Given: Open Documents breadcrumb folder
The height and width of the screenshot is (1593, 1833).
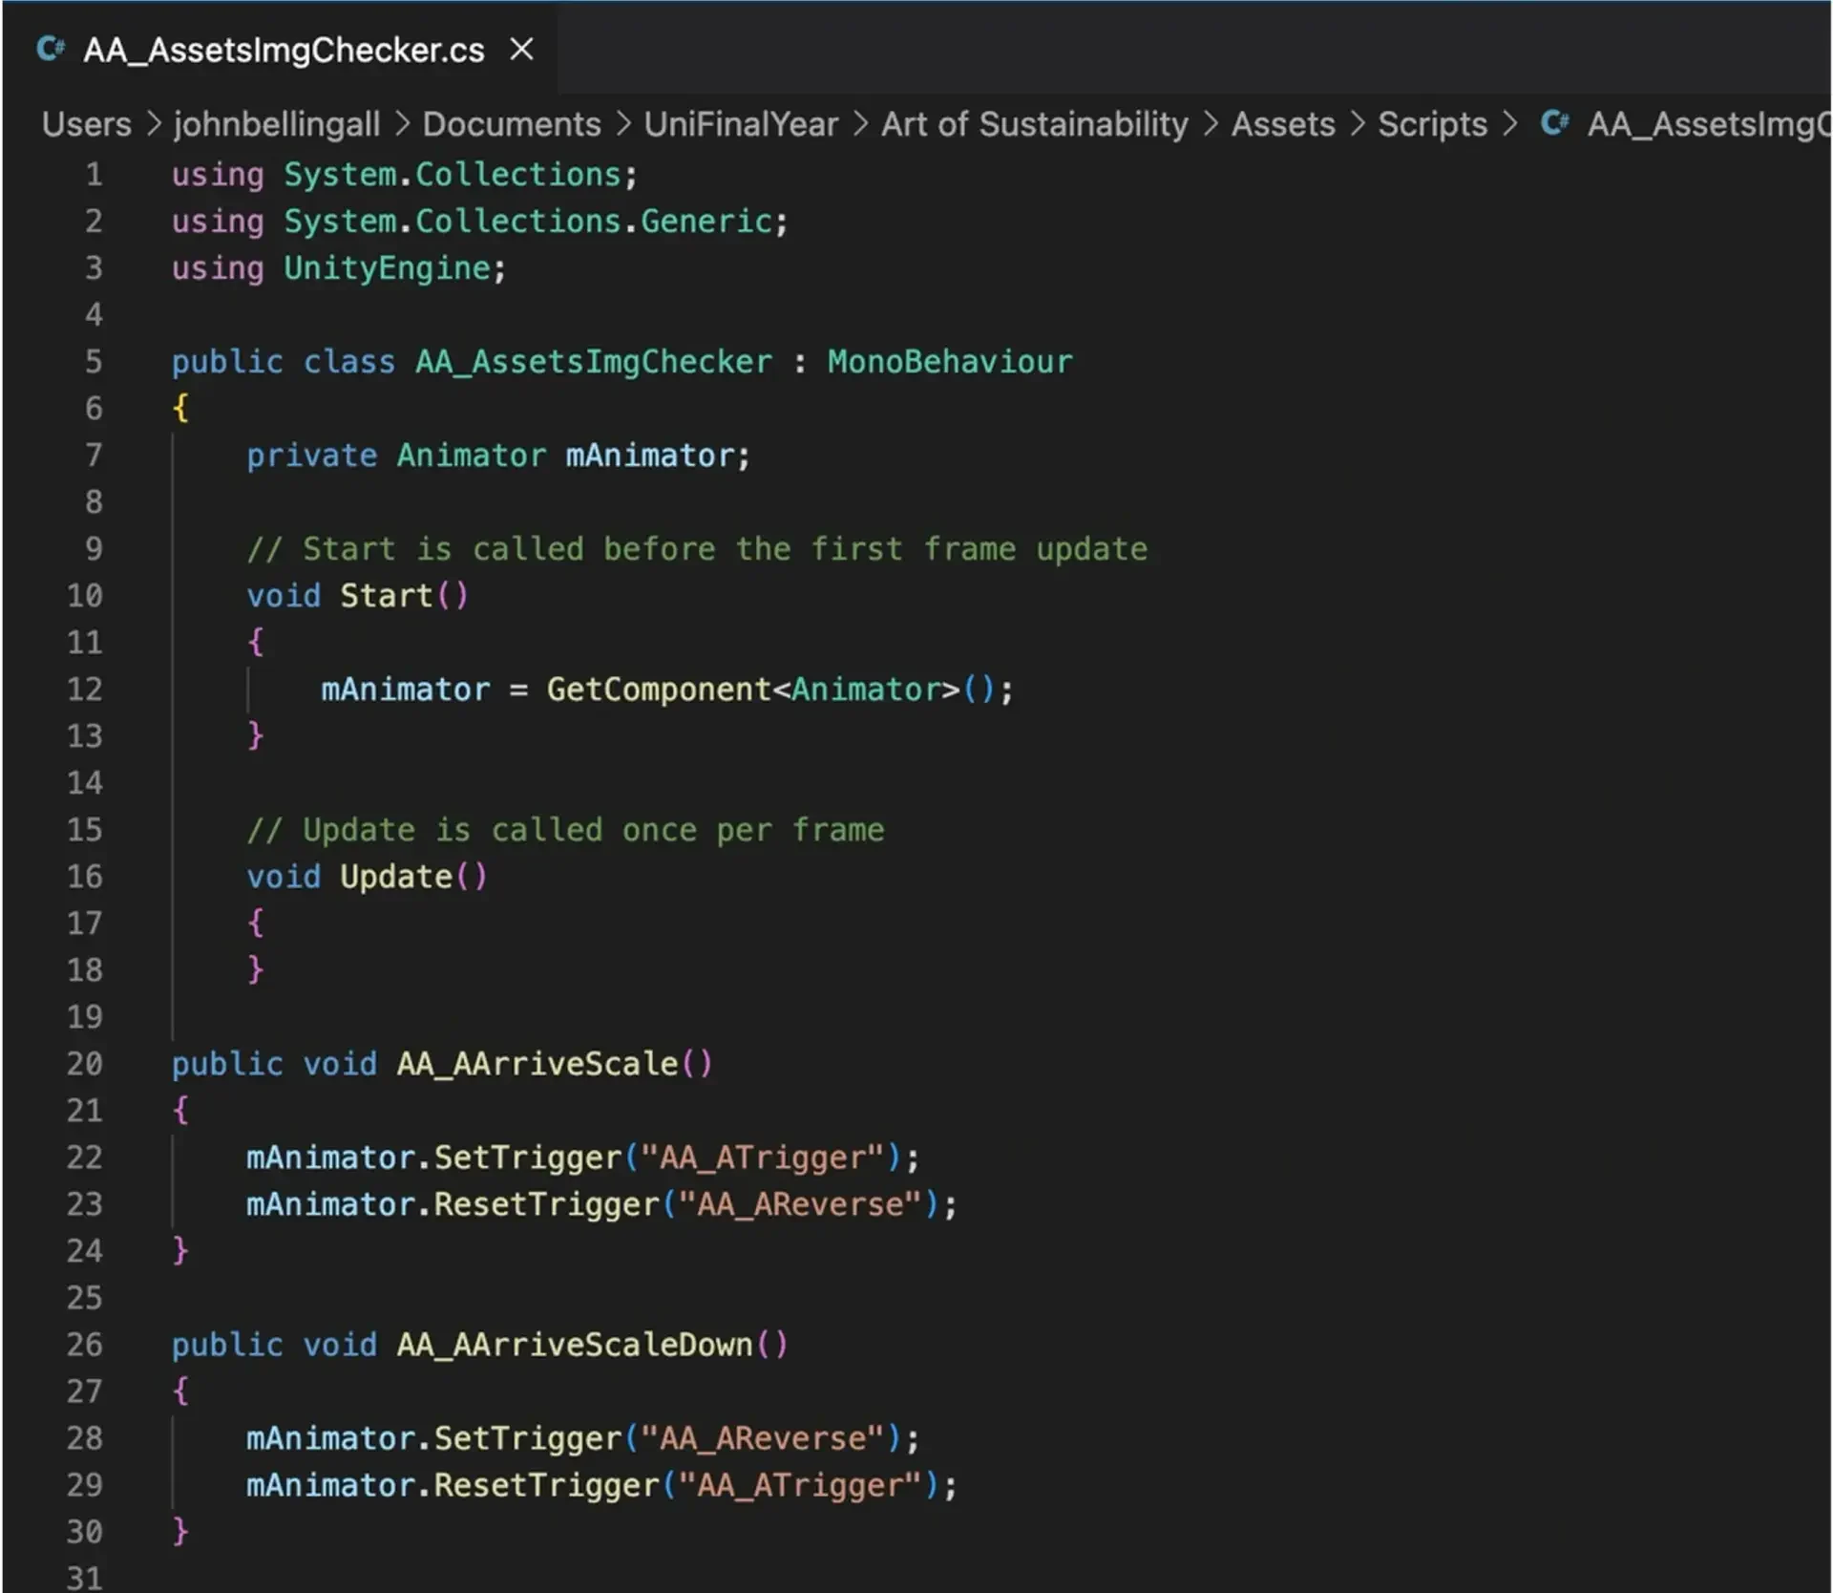Looking at the screenshot, I should (512, 124).
